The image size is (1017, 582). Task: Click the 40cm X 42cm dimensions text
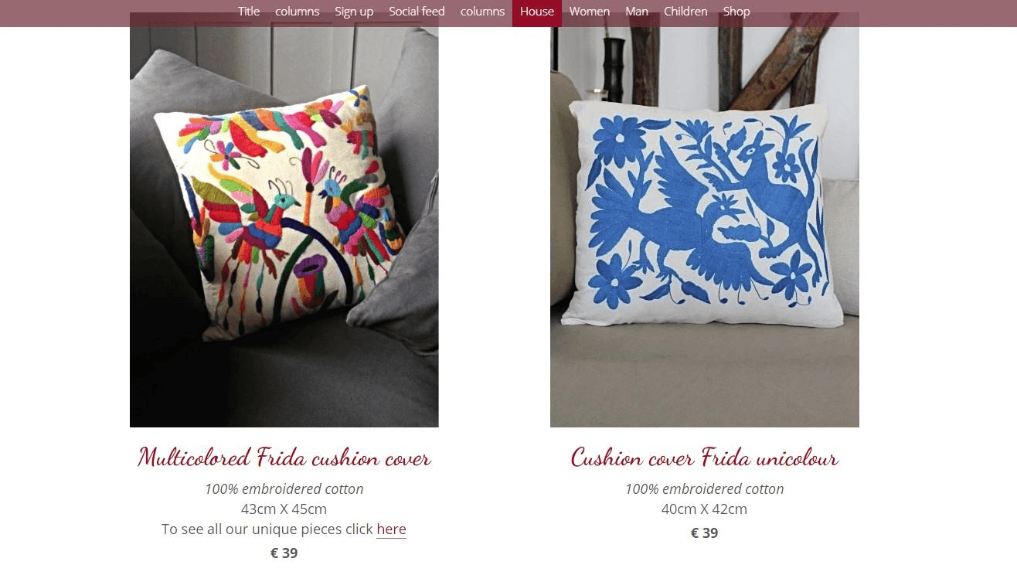[705, 509]
